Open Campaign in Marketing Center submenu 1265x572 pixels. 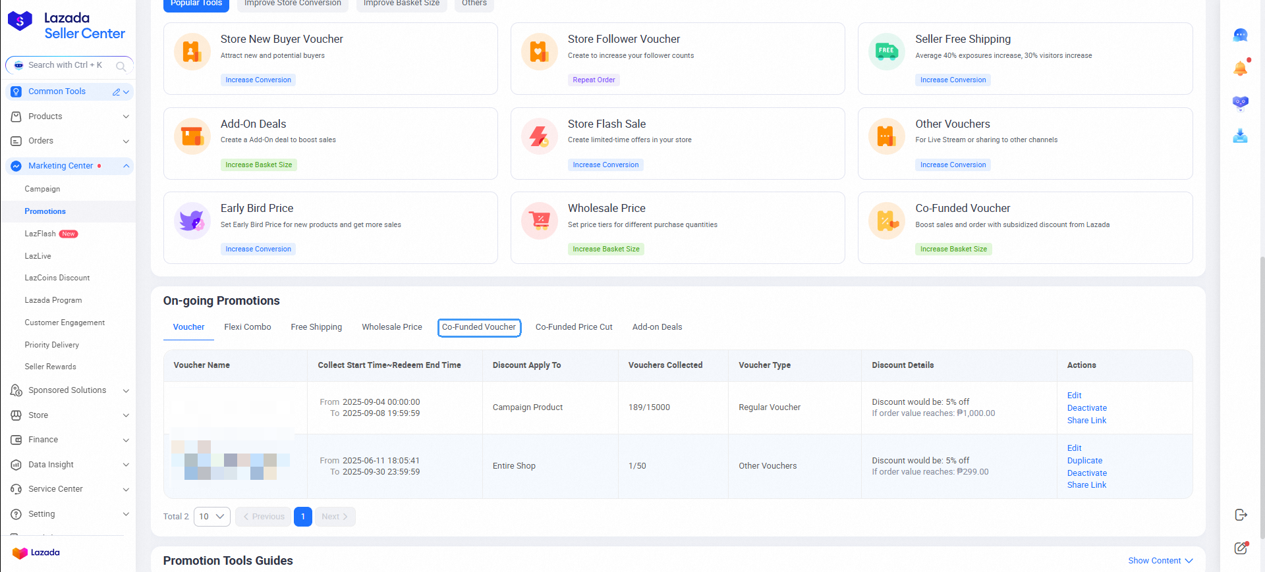pyautogui.click(x=42, y=189)
